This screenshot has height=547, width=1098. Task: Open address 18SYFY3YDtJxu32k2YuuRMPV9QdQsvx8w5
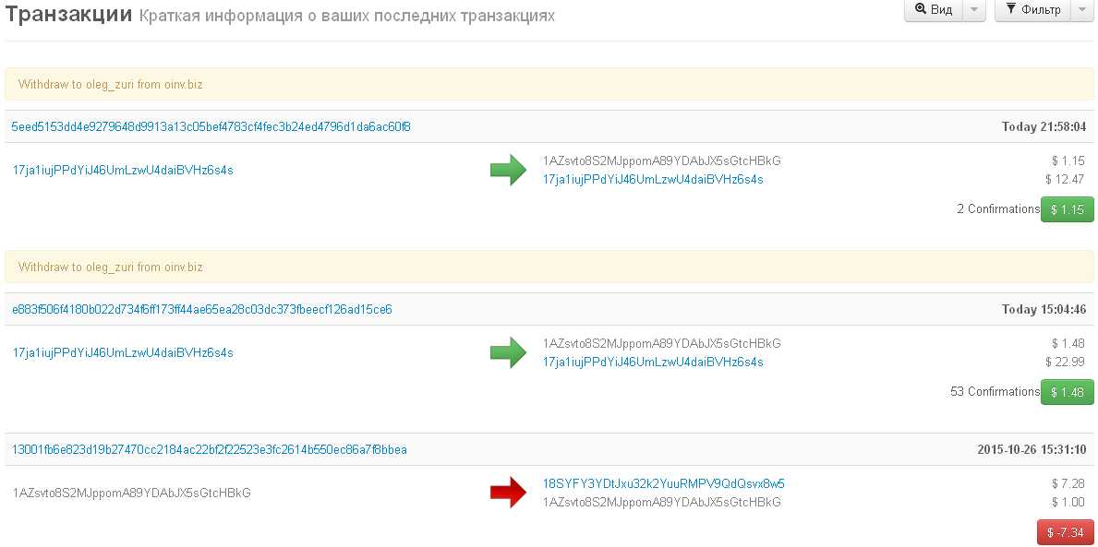point(663,483)
